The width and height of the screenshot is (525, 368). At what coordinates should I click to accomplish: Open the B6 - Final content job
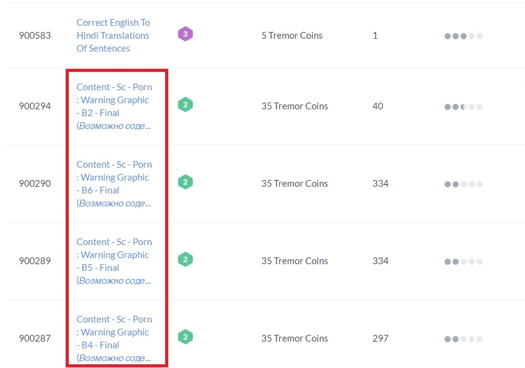point(114,184)
